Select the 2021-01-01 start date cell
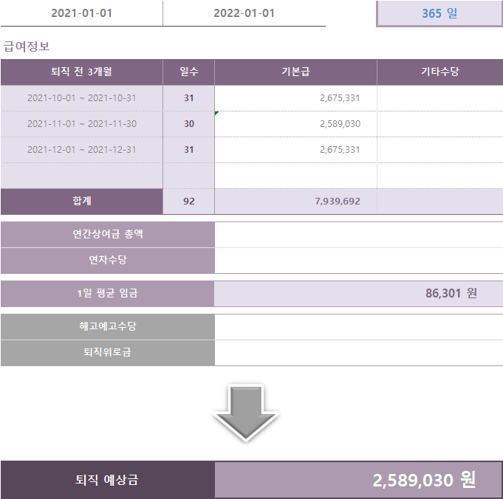 click(x=81, y=13)
